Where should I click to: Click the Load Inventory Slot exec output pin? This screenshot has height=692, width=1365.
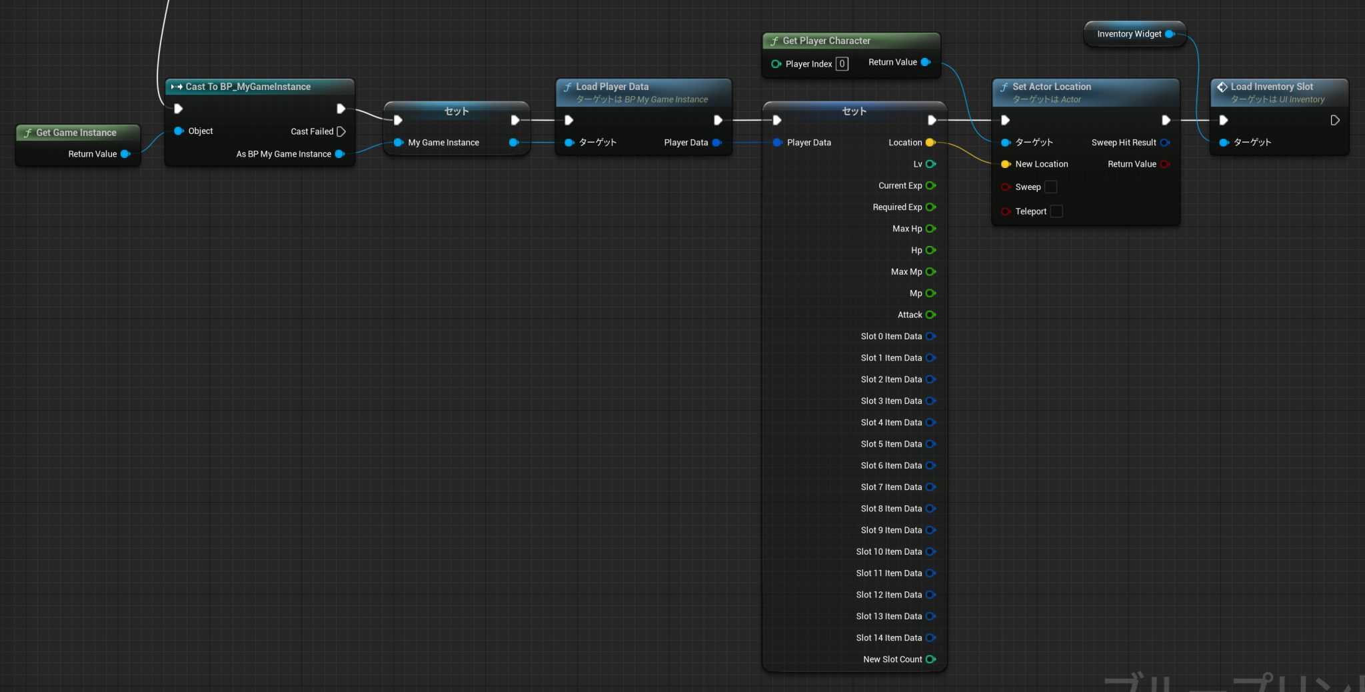[1335, 121]
